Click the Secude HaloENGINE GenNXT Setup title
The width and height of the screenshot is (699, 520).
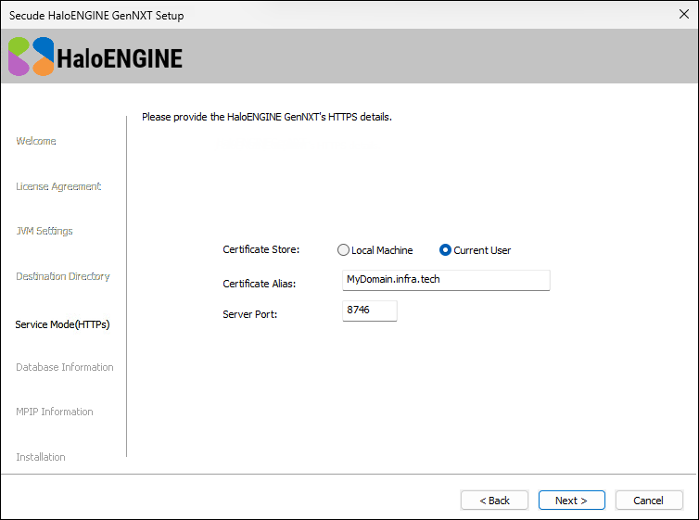[x=96, y=16]
